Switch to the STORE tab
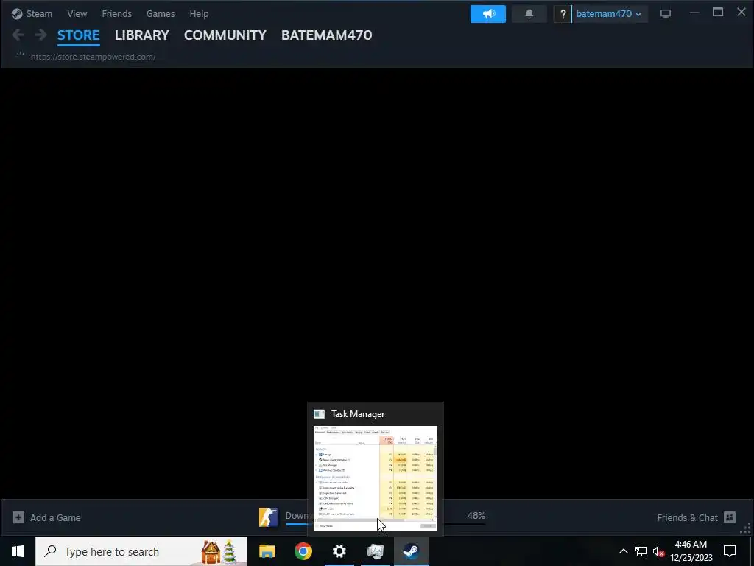The width and height of the screenshot is (754, 566). click(78, 35)
